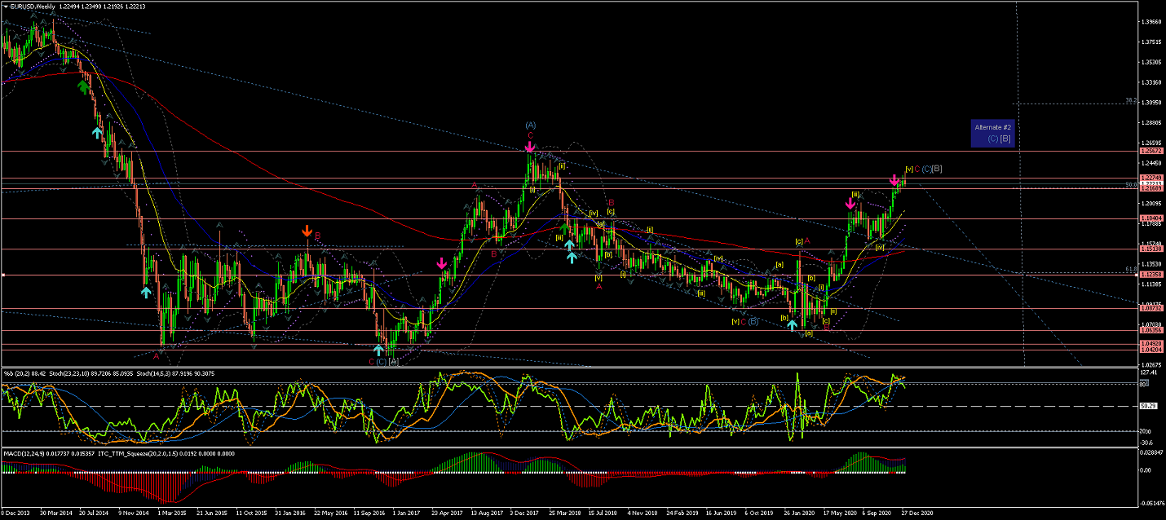
Task: Click the 1.12358 price level label
Action: [x=1151, y=275]
